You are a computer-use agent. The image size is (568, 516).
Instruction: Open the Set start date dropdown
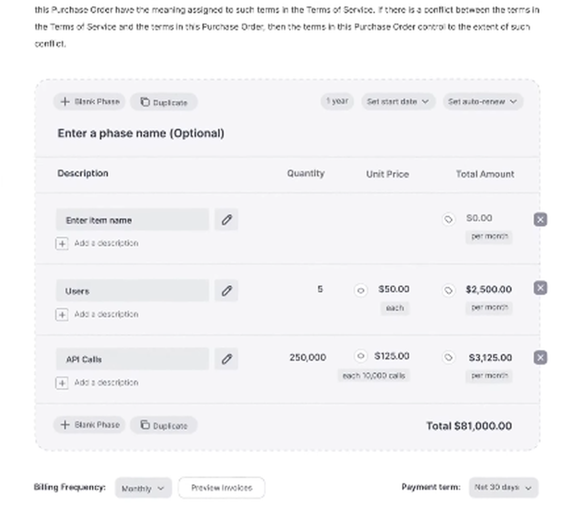(x=399, y=102)
